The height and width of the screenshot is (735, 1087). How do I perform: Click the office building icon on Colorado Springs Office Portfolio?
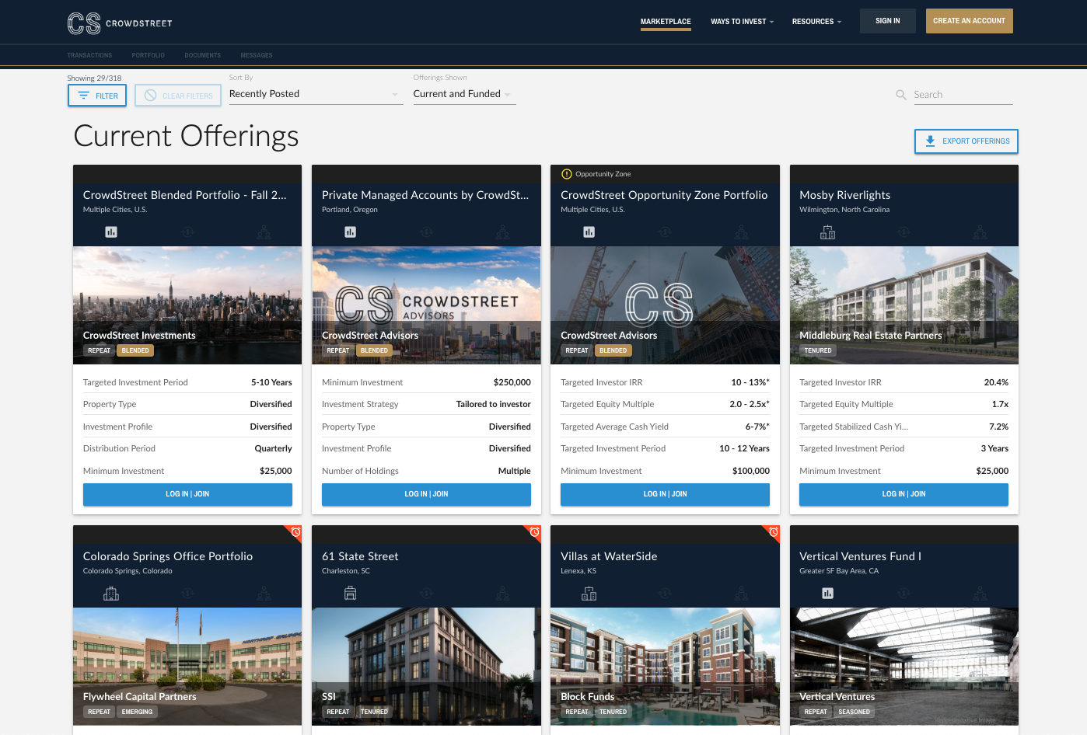point(111,594)
